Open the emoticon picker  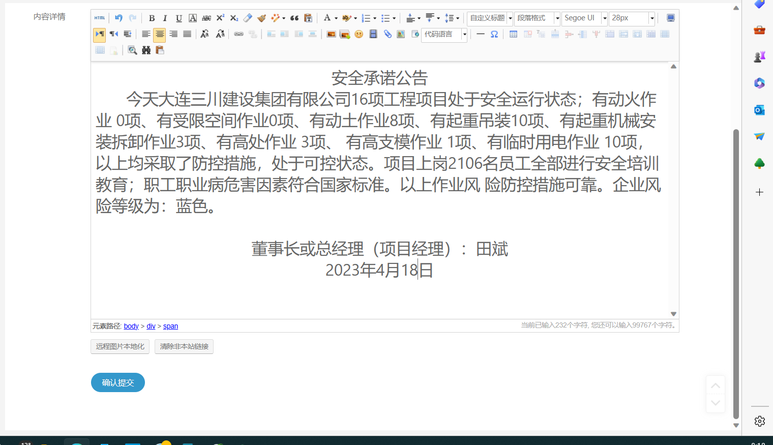pos(359,34)
